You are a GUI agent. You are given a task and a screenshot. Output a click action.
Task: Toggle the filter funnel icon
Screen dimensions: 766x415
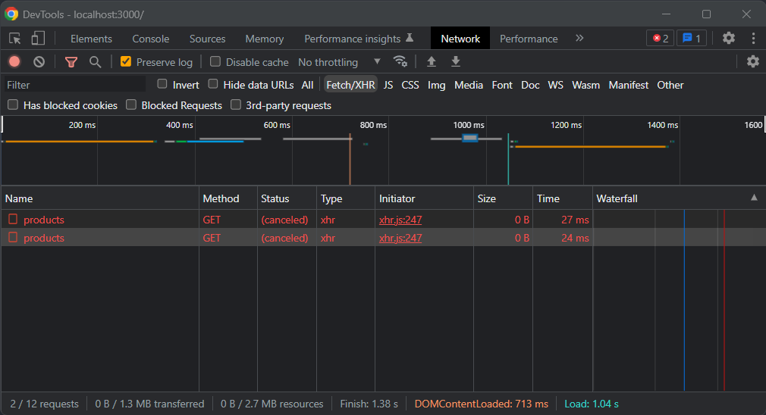[71, 62]
